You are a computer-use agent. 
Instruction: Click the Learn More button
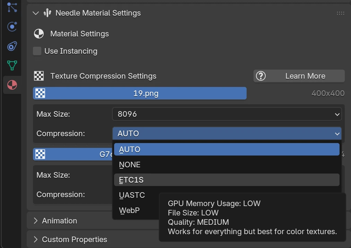[305, 76]
